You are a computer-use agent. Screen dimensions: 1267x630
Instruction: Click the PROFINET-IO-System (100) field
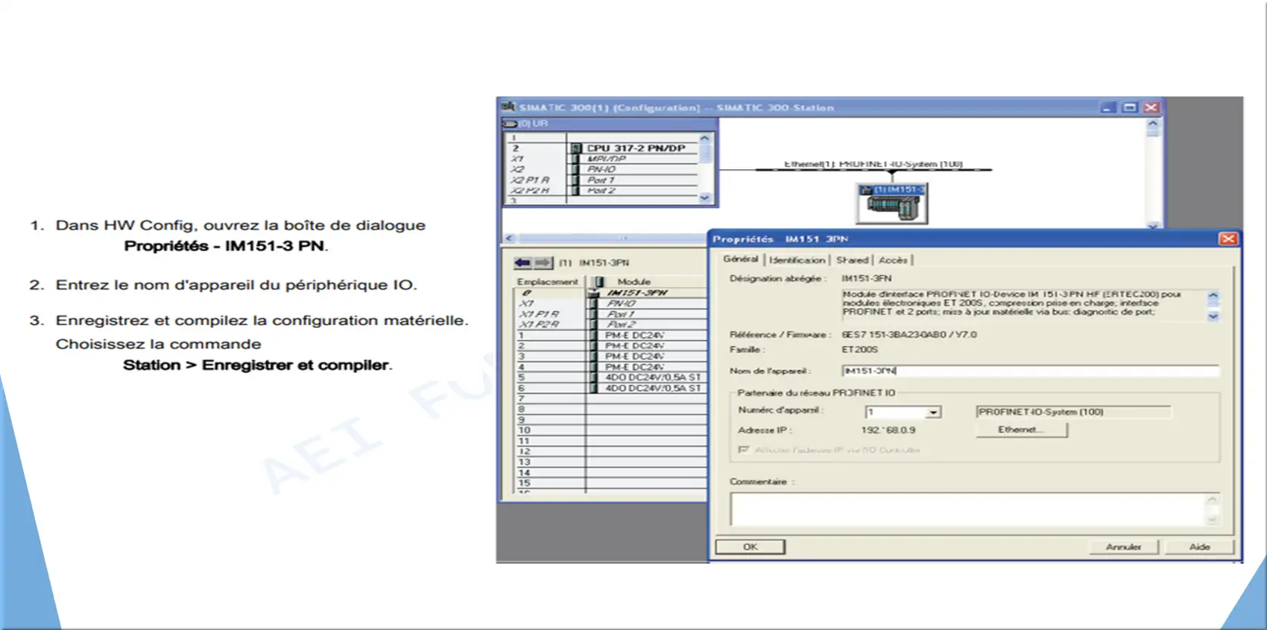tap(1073, 412)
